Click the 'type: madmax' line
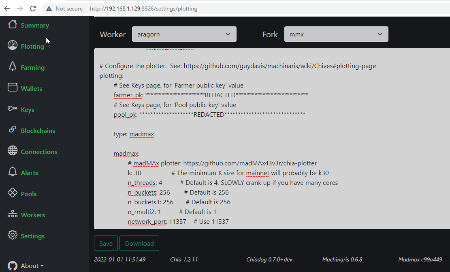The width and height of the screenshot is (450, 272). click(x=134, y=134)
